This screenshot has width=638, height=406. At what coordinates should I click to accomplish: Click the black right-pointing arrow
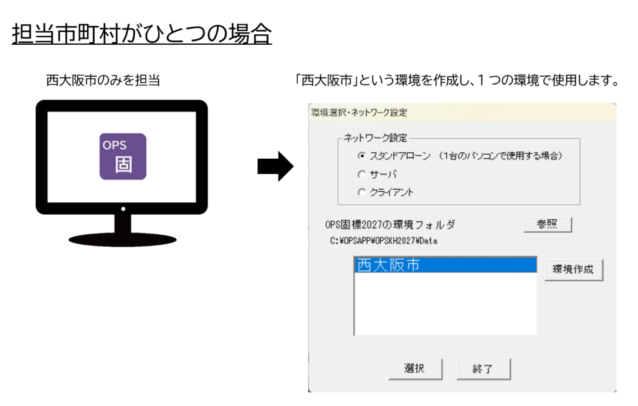click(x=275, y=166)
